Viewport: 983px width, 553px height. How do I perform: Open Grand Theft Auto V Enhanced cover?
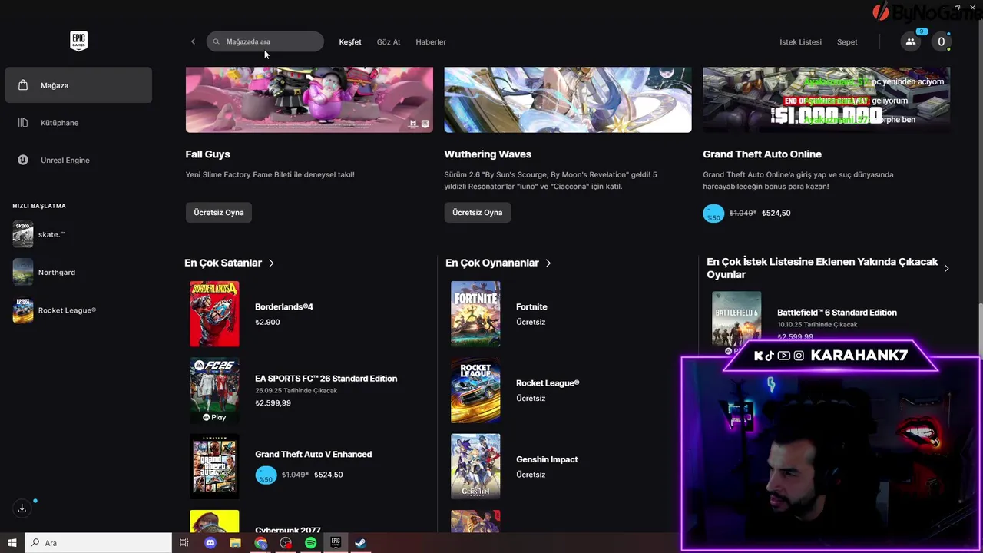[x=214, y=466]
